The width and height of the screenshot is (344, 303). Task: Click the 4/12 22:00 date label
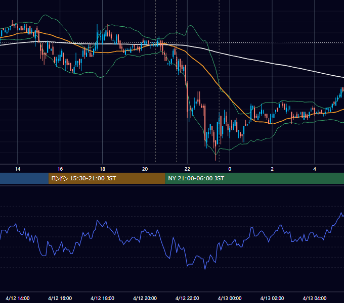point(187,298)
